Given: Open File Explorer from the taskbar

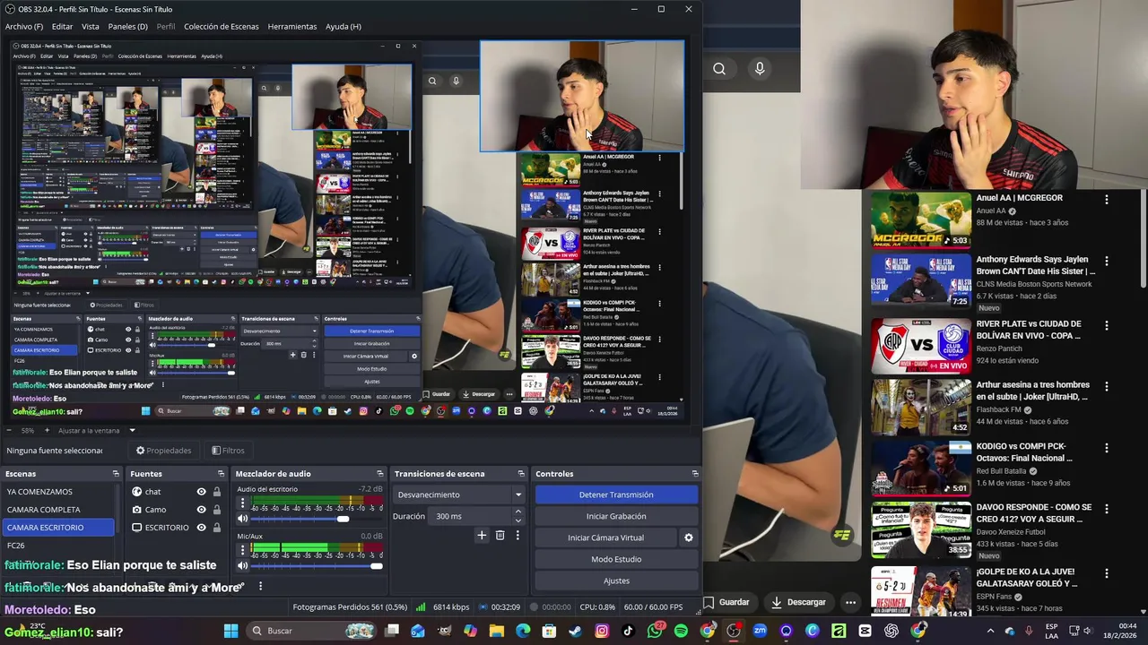Looking at the screenshot, I should [496, 631].
